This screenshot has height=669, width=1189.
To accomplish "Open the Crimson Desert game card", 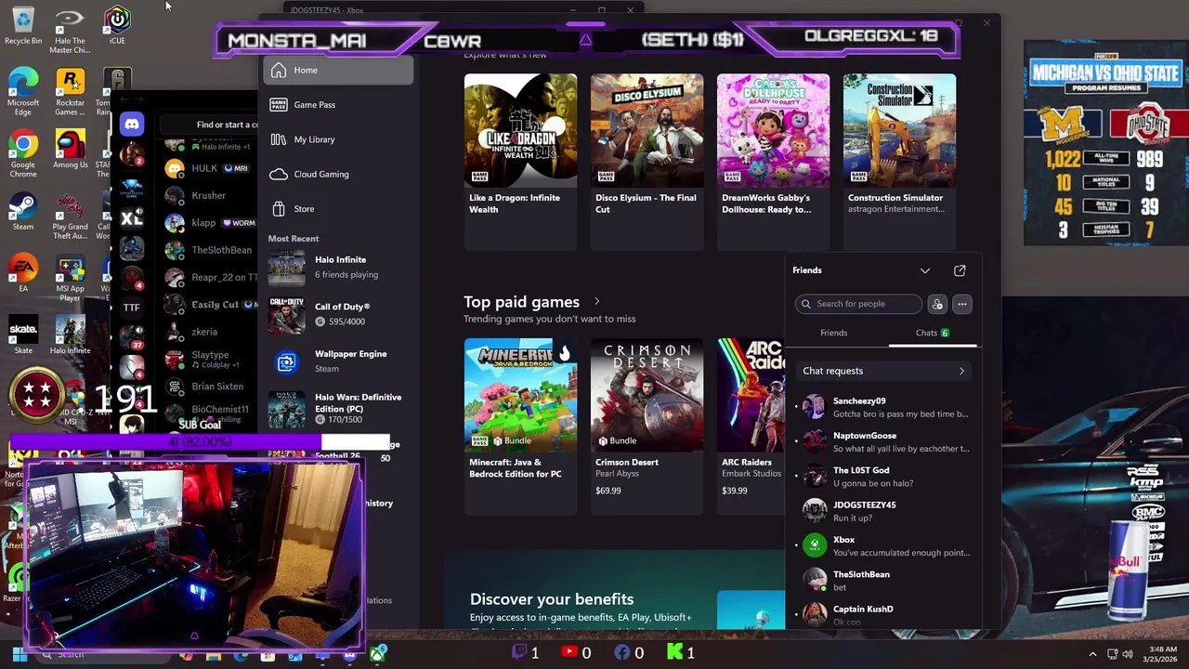I will (647, 426).
